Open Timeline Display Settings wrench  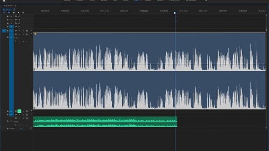[x=24, y=13]
